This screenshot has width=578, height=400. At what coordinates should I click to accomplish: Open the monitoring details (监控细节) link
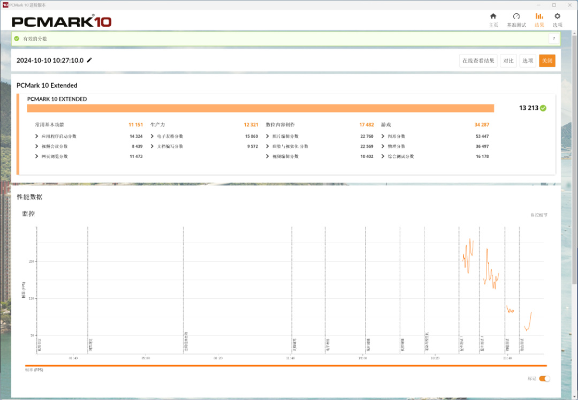pyautogui.click(x=539, y=215)
